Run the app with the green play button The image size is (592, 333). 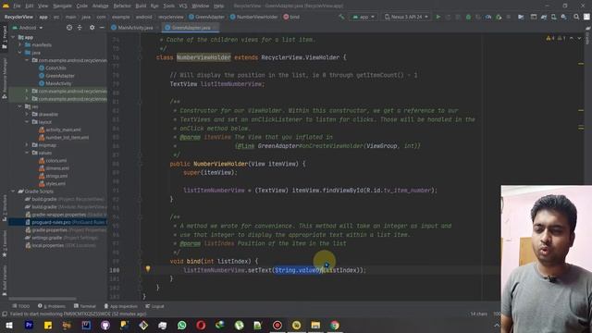coord(438,17)
